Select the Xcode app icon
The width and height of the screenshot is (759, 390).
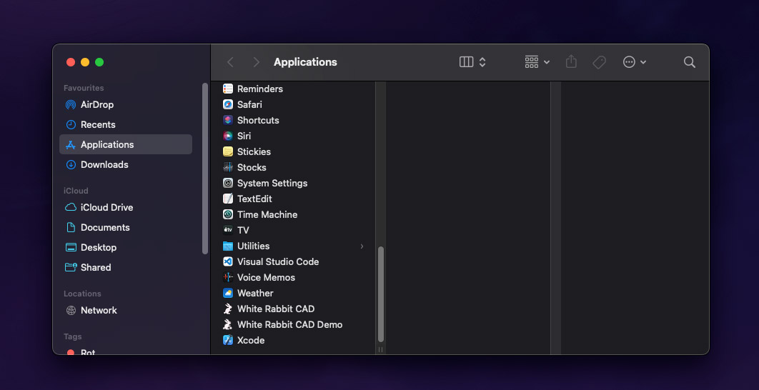(x=227, y=340)
